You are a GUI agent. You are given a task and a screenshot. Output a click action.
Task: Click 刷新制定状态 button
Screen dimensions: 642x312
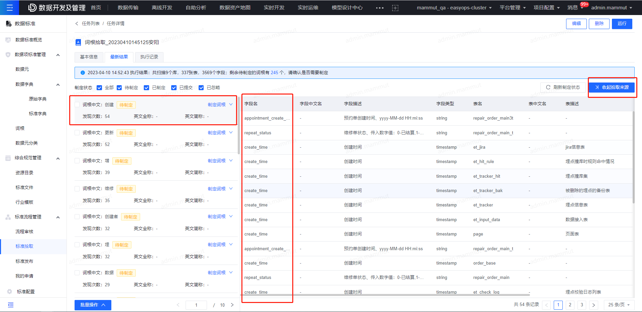[x=563, y=88]
